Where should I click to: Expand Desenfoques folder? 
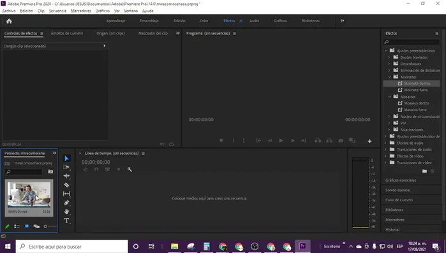(389, 64)
